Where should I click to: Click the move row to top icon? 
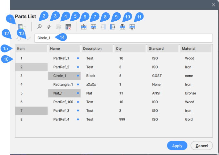[122, 27]
